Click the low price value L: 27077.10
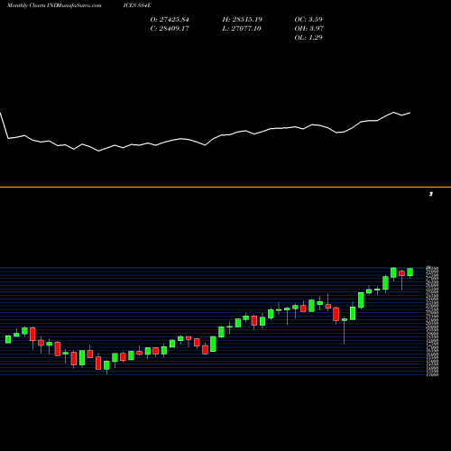Viewport: 451px width, 451px height. pyautogui.click(x=242, y=29)
